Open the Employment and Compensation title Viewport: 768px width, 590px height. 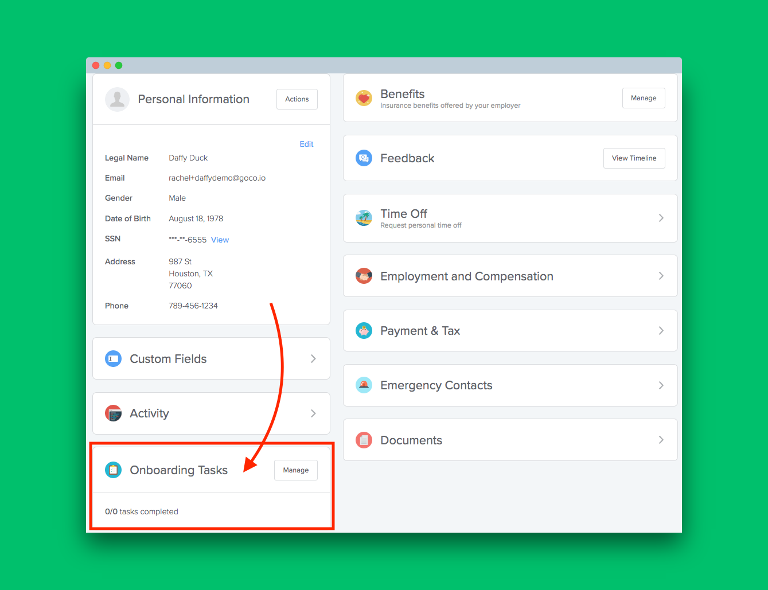(x=467, y=276)
